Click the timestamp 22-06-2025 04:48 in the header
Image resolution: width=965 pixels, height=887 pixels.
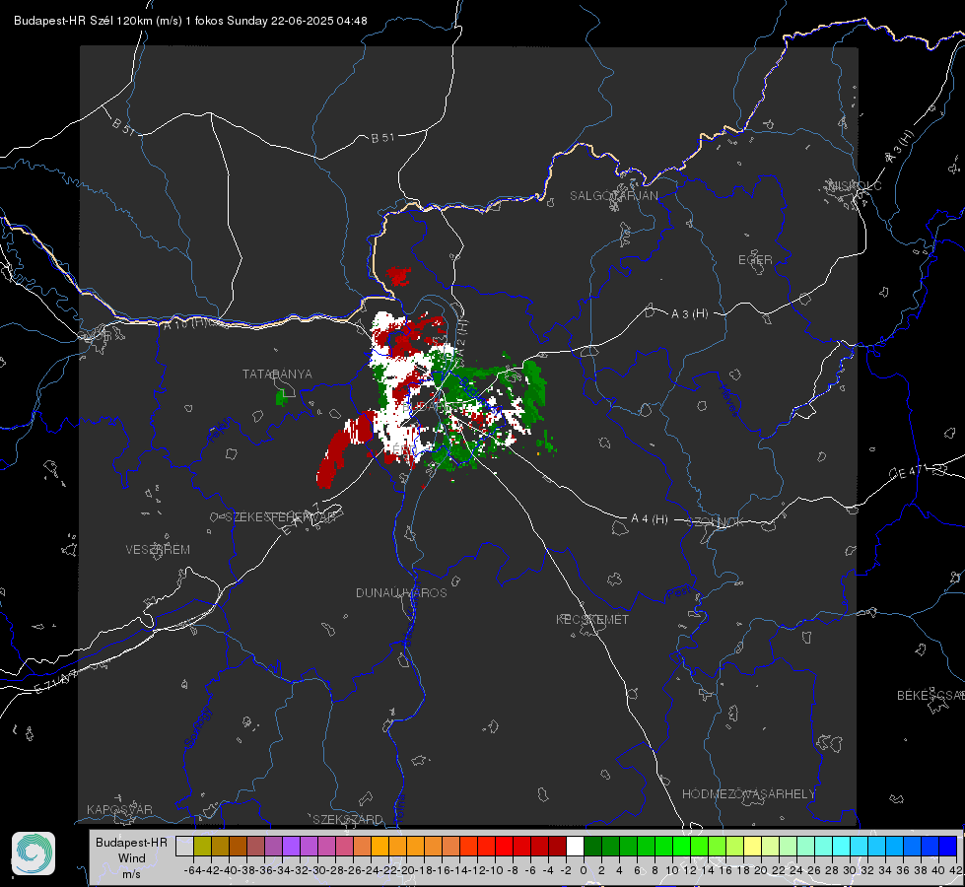click(x=318, y=21)
